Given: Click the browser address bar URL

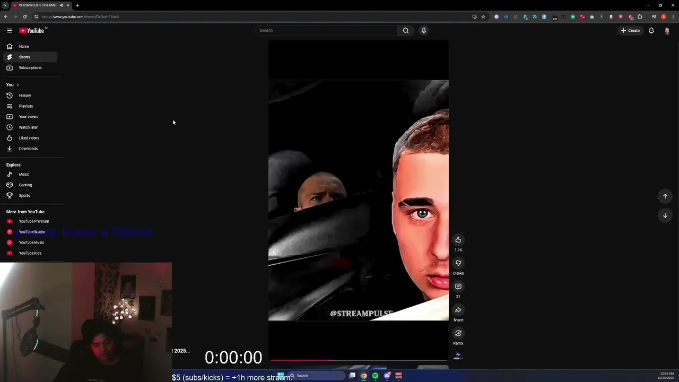Looking at the screenshot, I should pos(80,16).
